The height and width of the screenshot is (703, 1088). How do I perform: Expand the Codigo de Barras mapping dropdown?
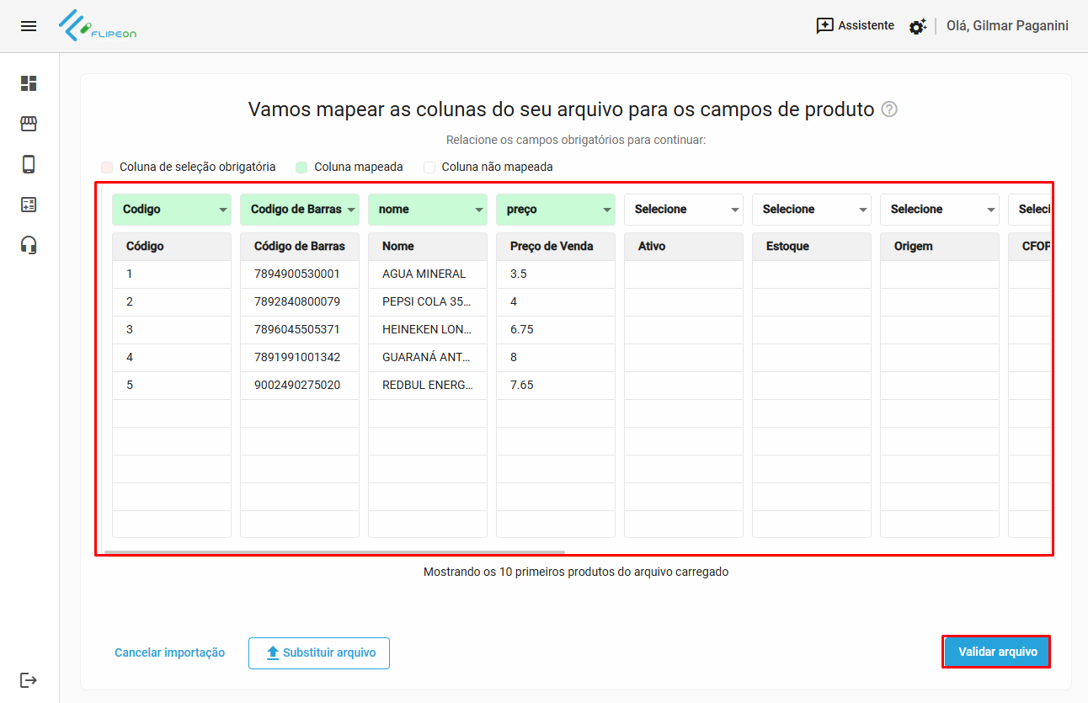pos(300,210)
